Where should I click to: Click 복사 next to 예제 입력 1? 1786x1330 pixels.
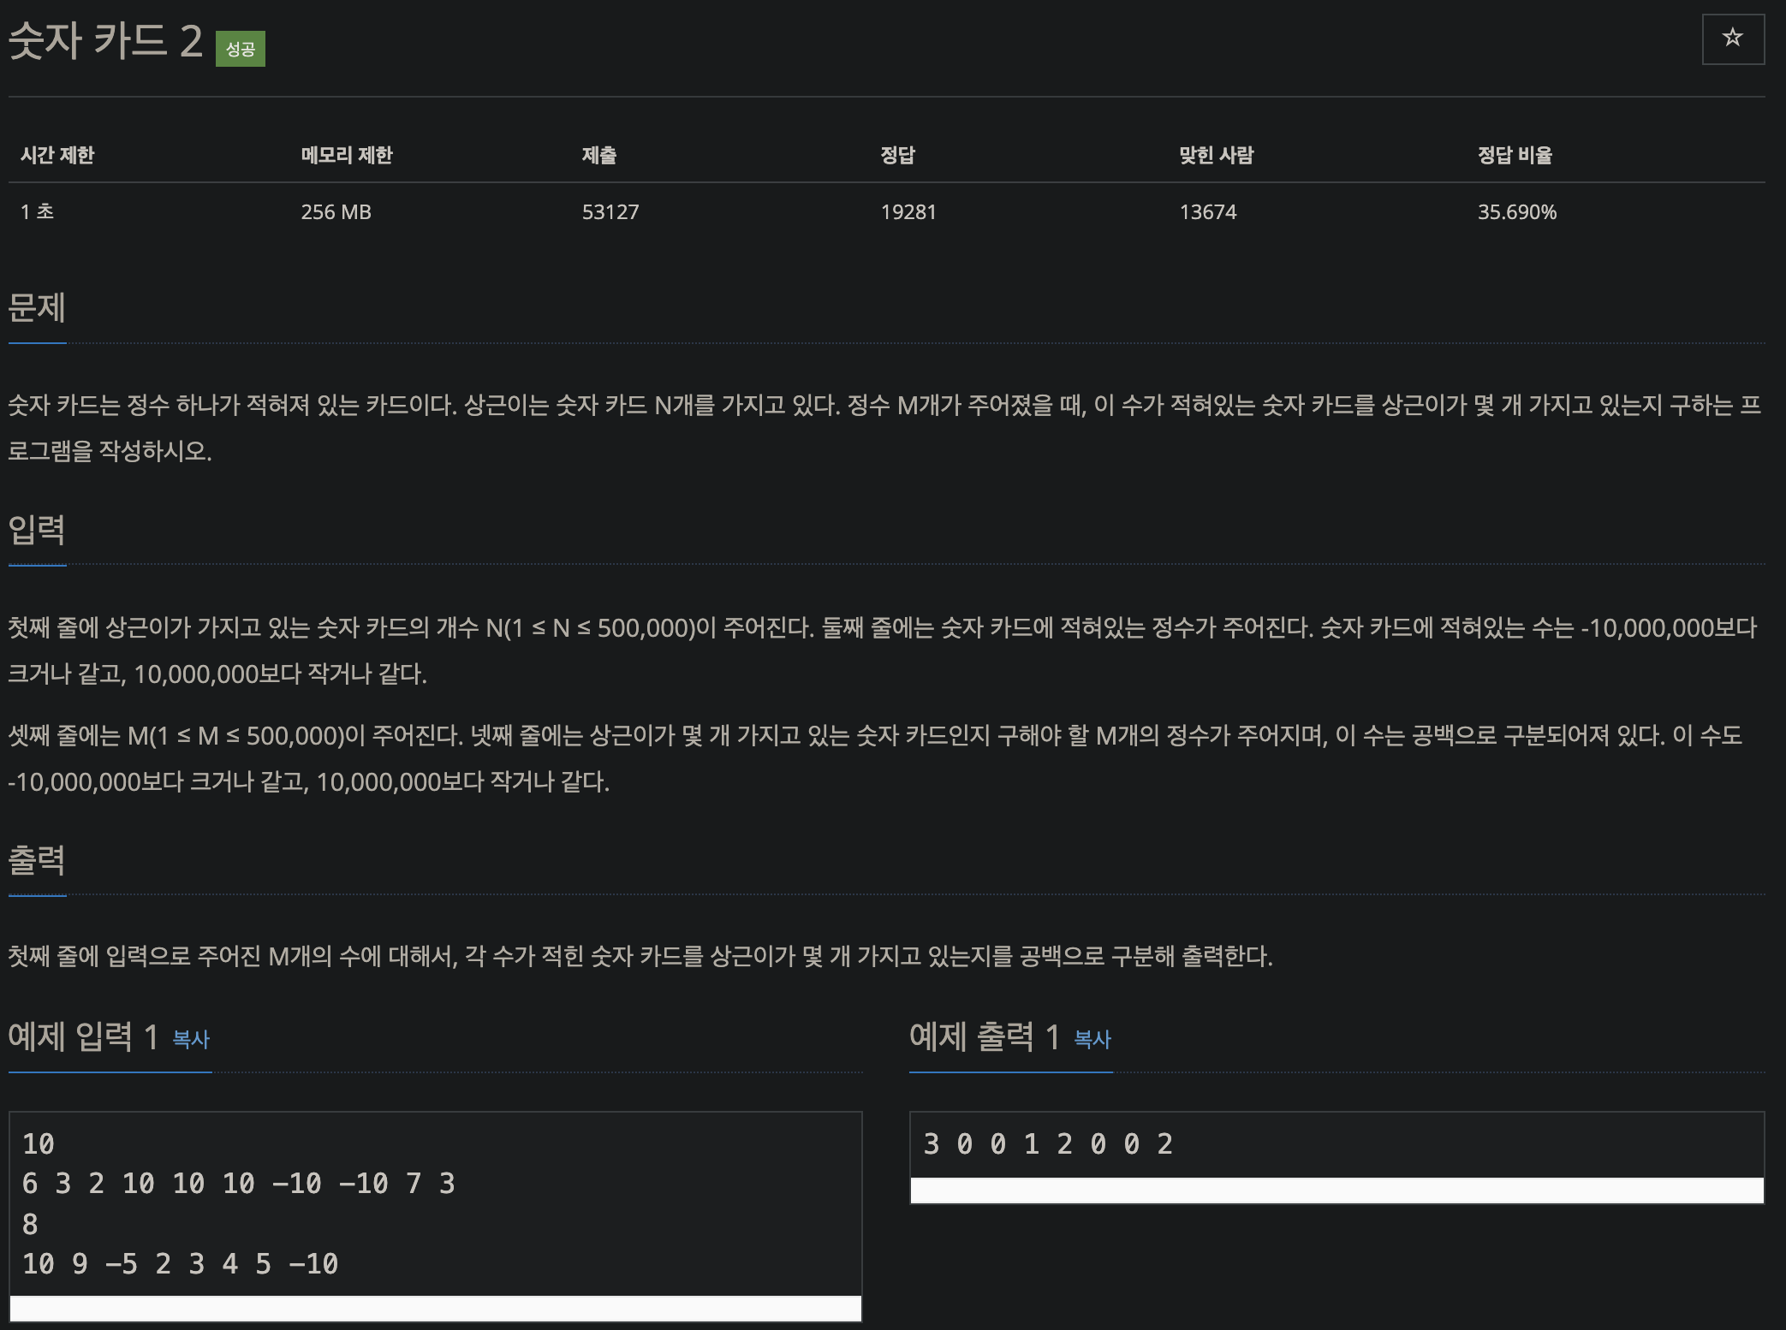(191, 1039)
